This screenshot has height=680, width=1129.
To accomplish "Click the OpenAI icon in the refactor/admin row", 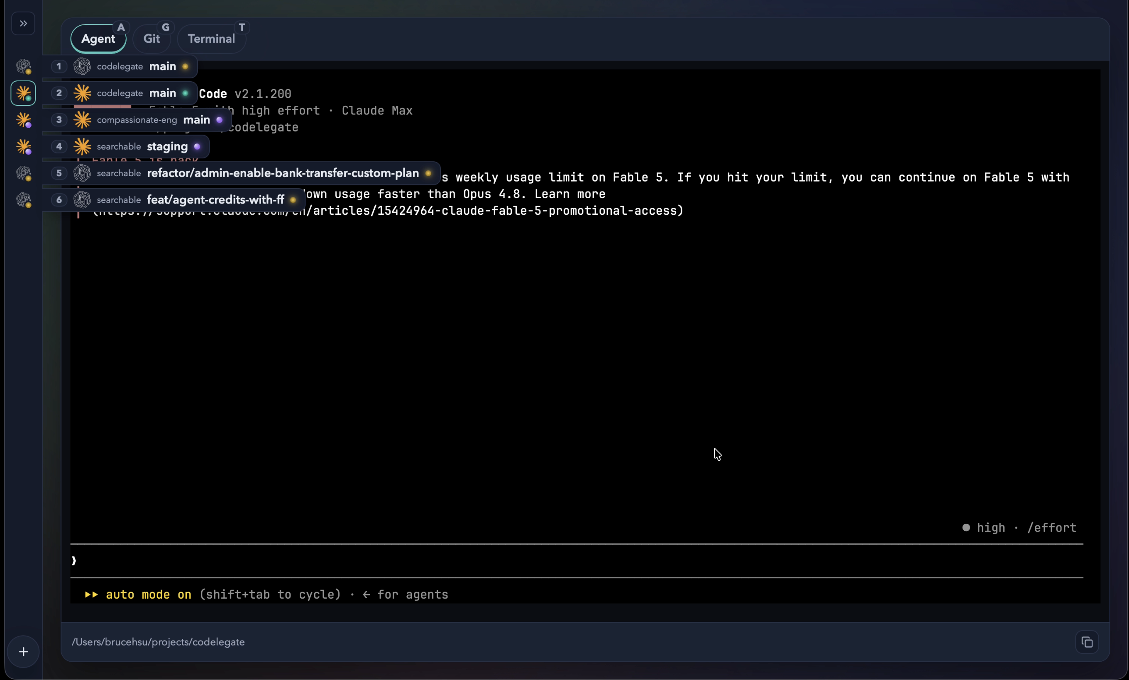I will (x=83, y=173).
